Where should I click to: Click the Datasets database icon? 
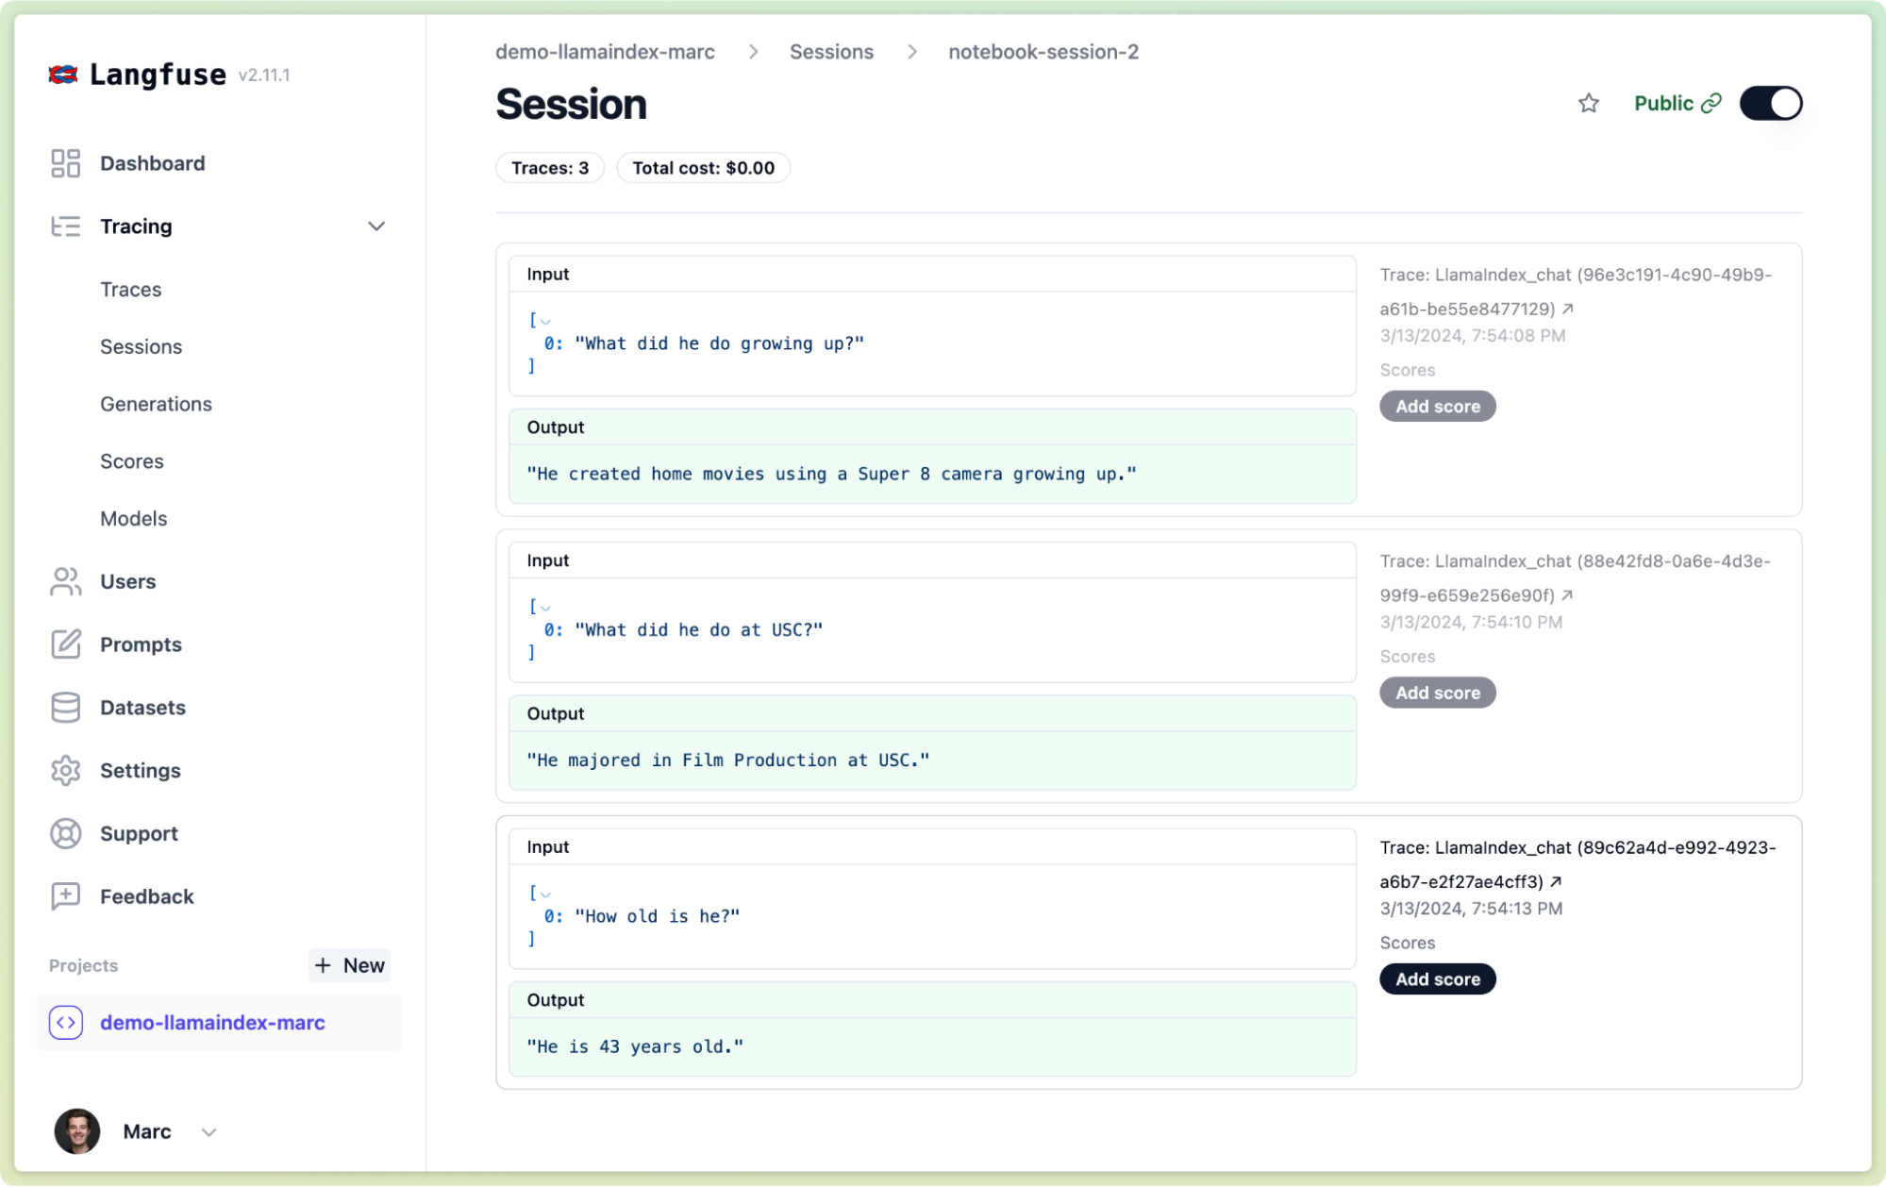[65, 708]
